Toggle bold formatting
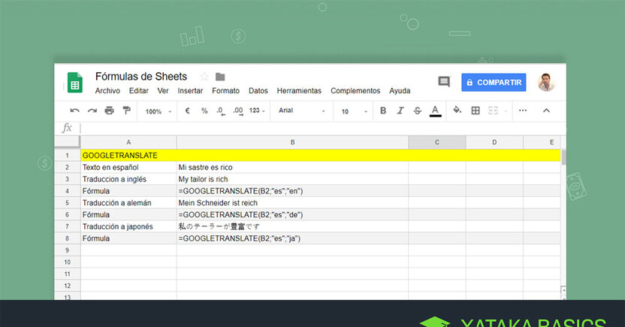Viewport: 625px width, 327px height. pyautogui.click(x=383, y=111)
